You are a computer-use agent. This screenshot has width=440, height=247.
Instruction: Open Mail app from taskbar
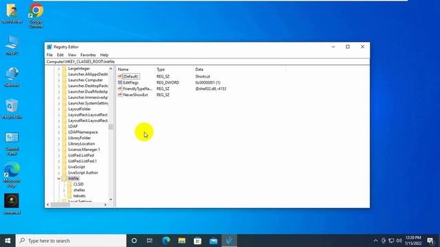[214, 241]
